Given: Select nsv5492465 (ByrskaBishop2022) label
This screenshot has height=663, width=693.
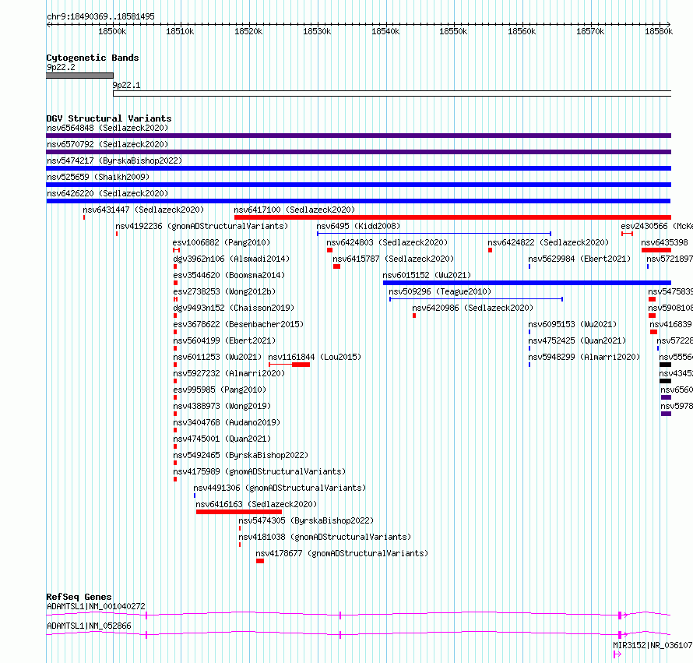Looking at the screenshot, I should click(241, 455).
